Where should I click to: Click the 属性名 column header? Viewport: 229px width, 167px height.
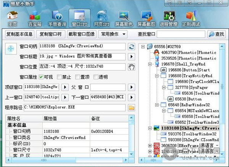[x=24, y=118]
